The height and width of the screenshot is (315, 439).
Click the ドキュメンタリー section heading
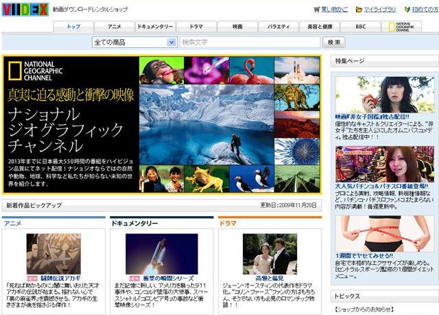pyautogui.click(x=134, y=223)
